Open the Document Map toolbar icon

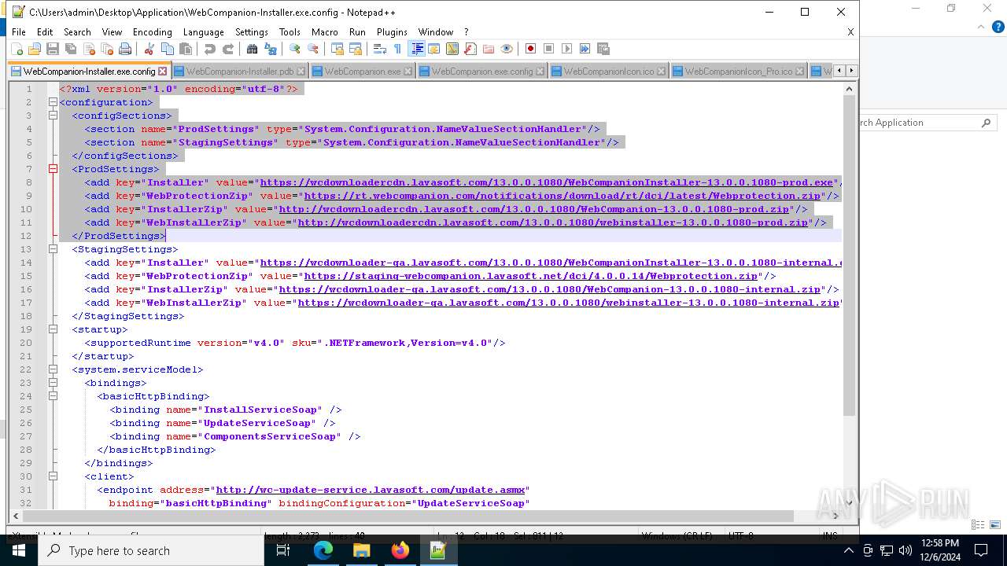point(452,49)
